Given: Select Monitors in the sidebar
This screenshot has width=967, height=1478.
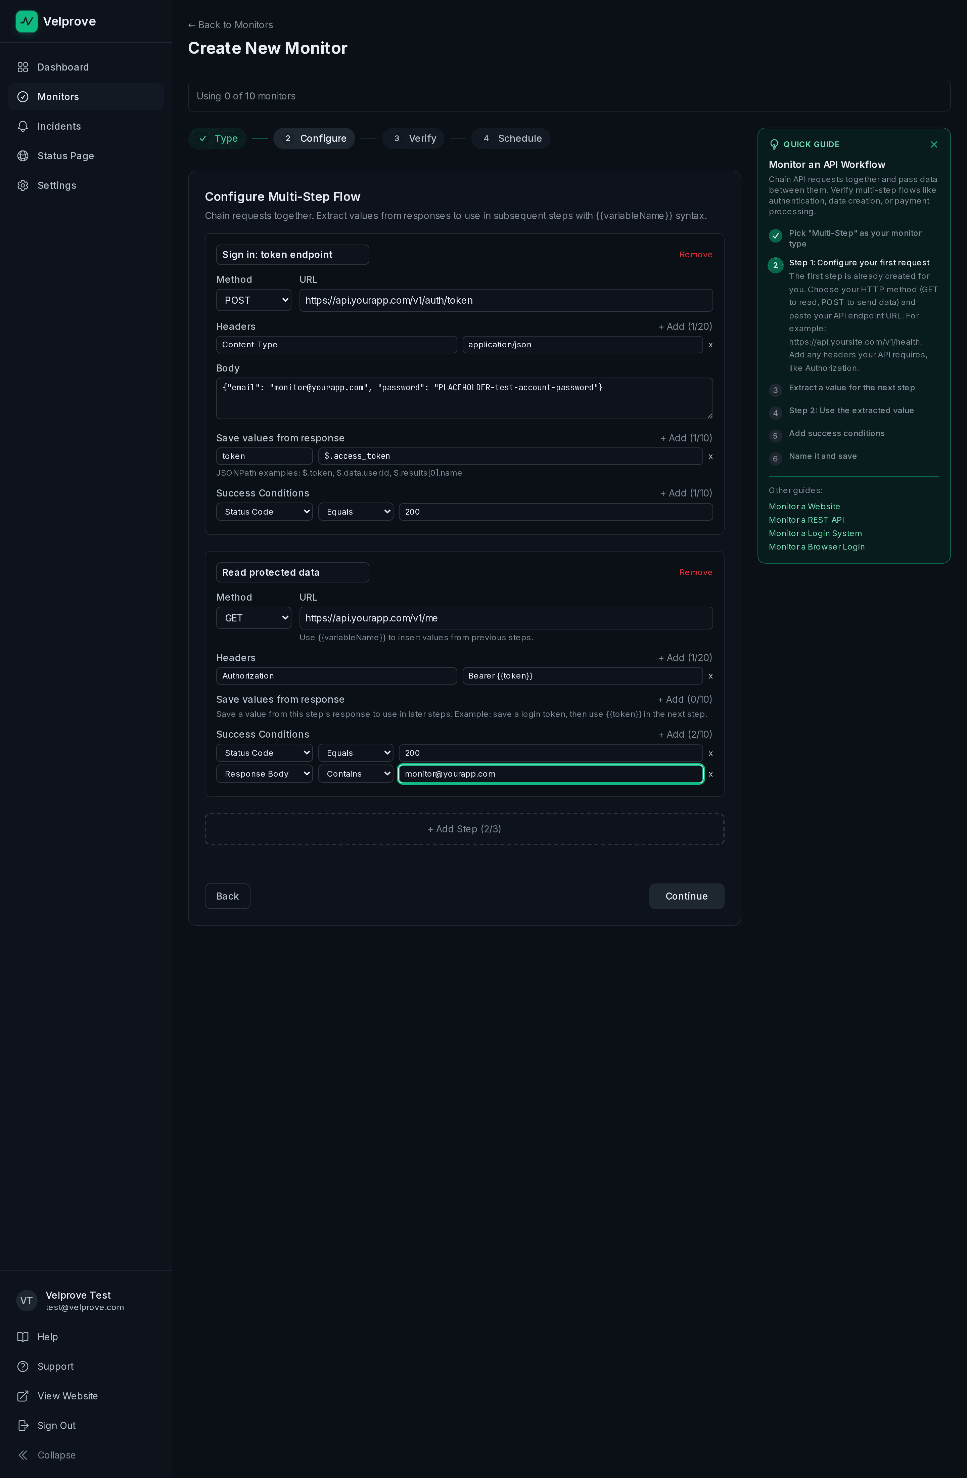Looking at the screenshot, I should point(86,97).
